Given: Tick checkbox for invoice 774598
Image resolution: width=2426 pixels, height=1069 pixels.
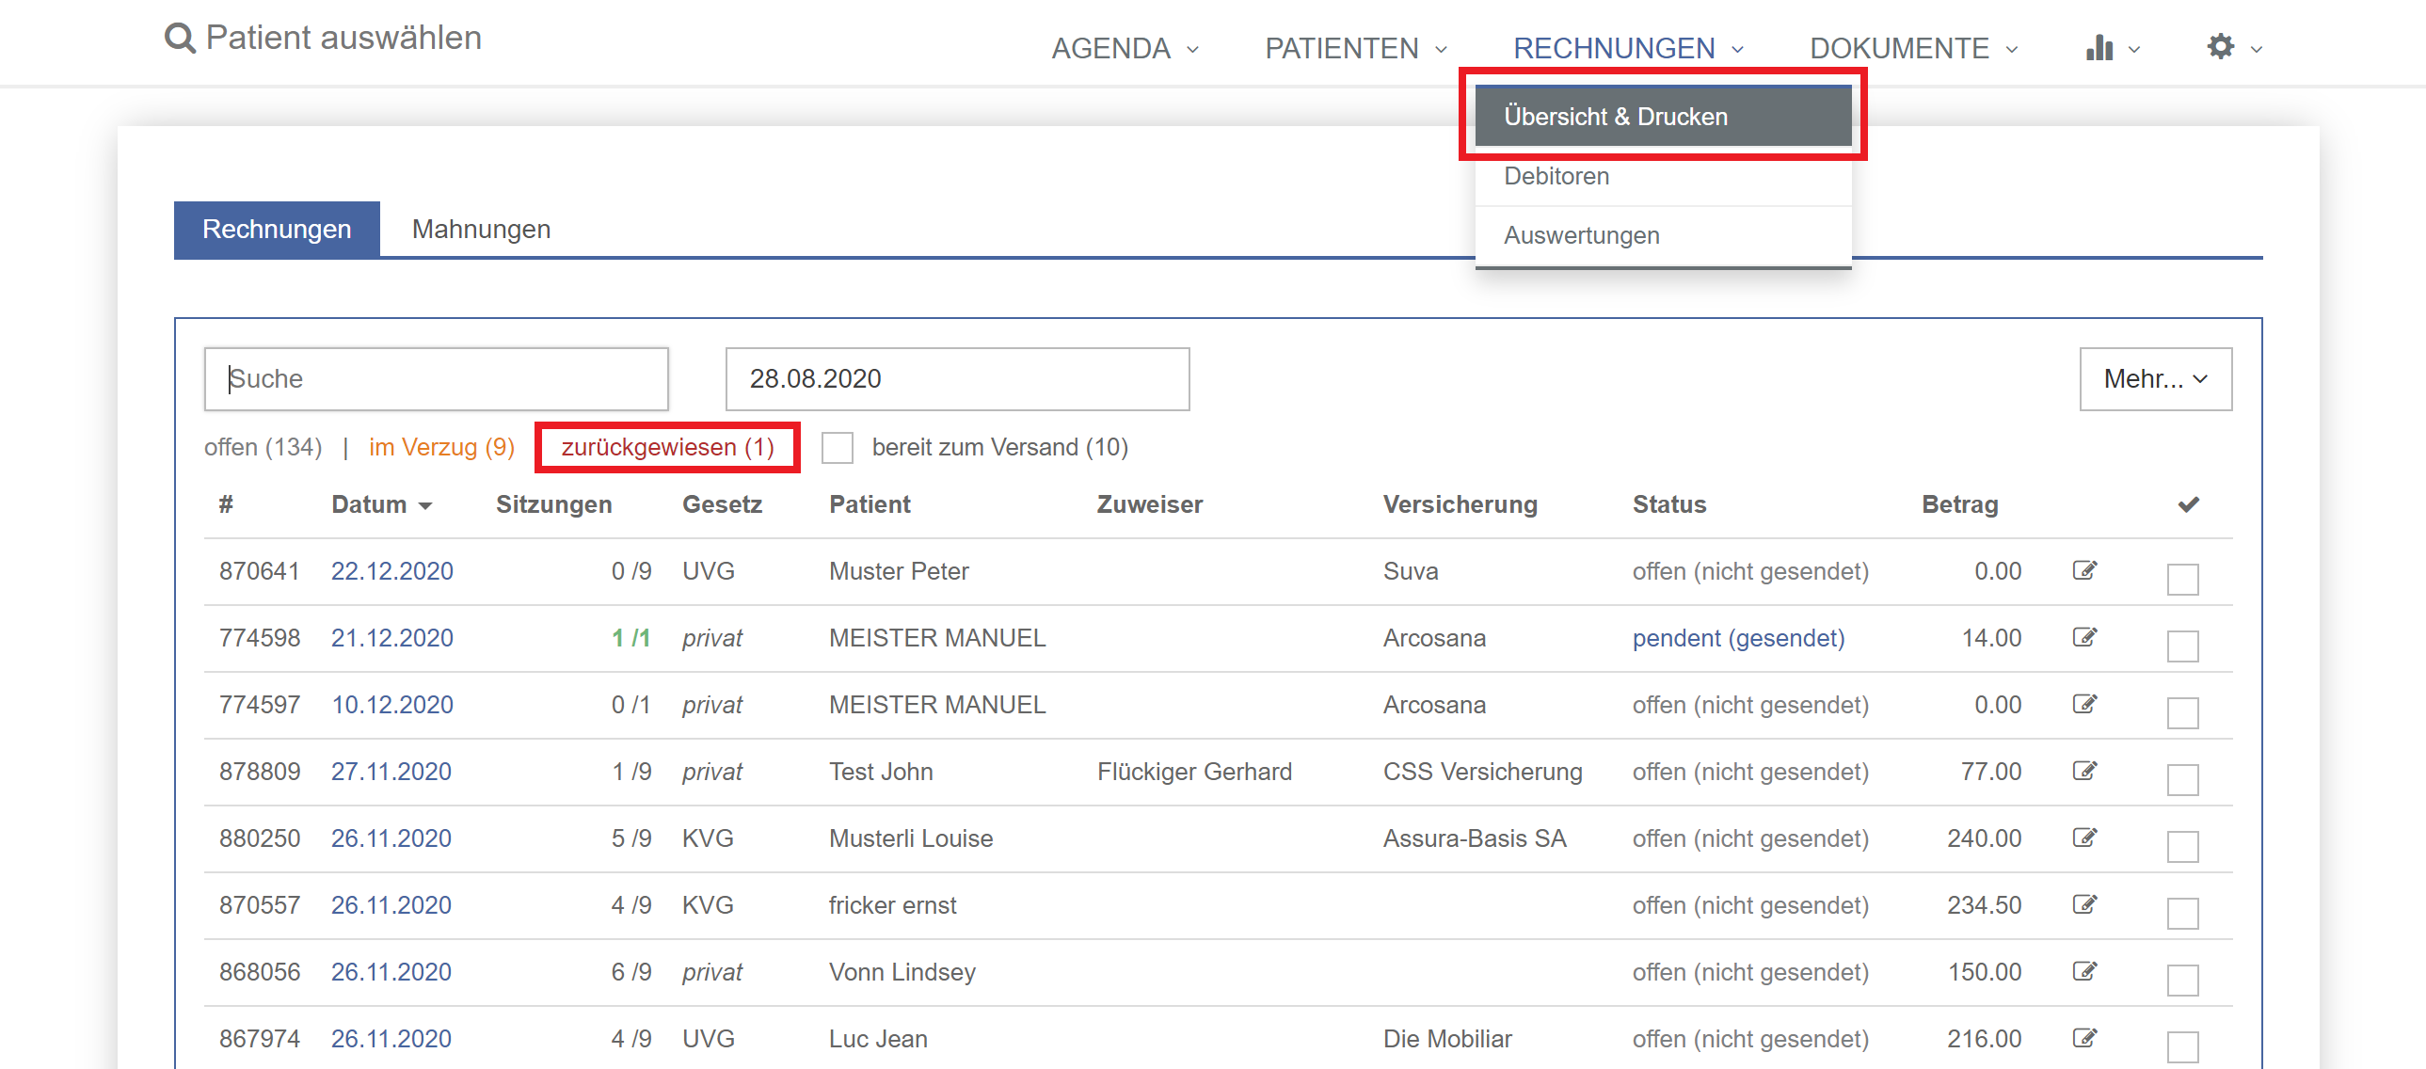Looking at the screenshot, I should click(2182, 646).
